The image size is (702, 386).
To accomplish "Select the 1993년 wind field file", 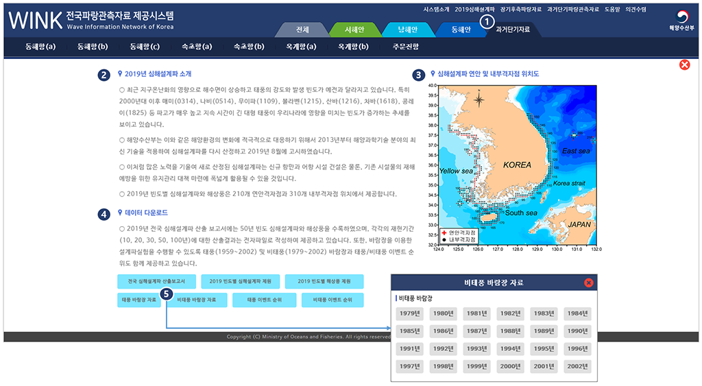I will click(x=477, y=348).
